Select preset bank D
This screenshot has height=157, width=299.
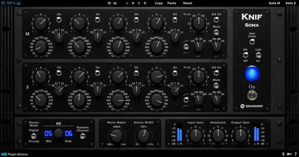145,3
